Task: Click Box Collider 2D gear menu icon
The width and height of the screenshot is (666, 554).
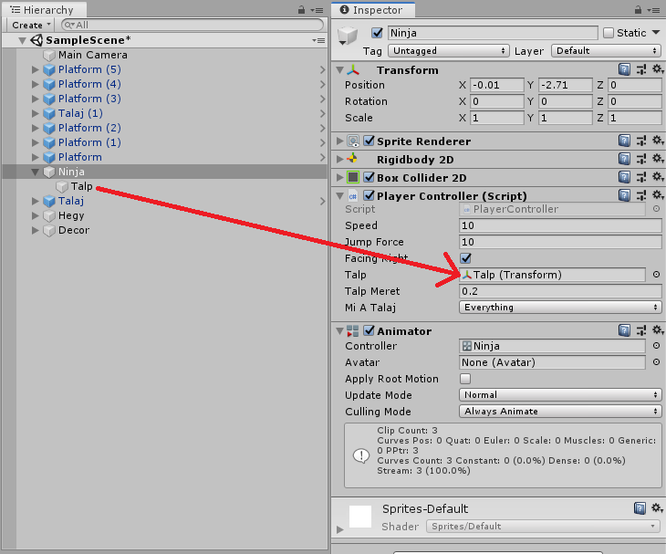Action: 656,177
